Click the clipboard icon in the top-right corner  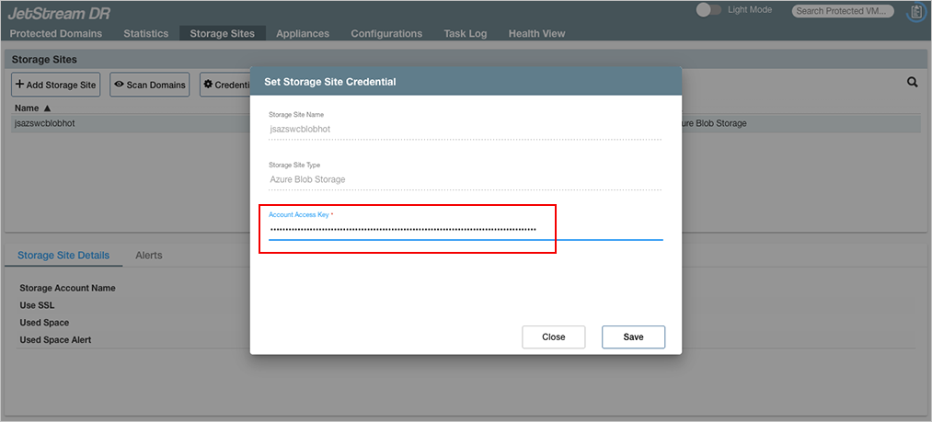(916, 12)
